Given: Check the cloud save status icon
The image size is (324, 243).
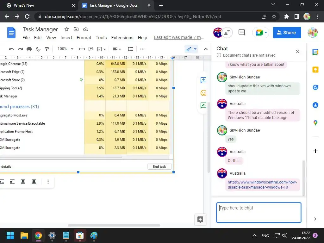Looking at the screenshot, I should (86, 29).
